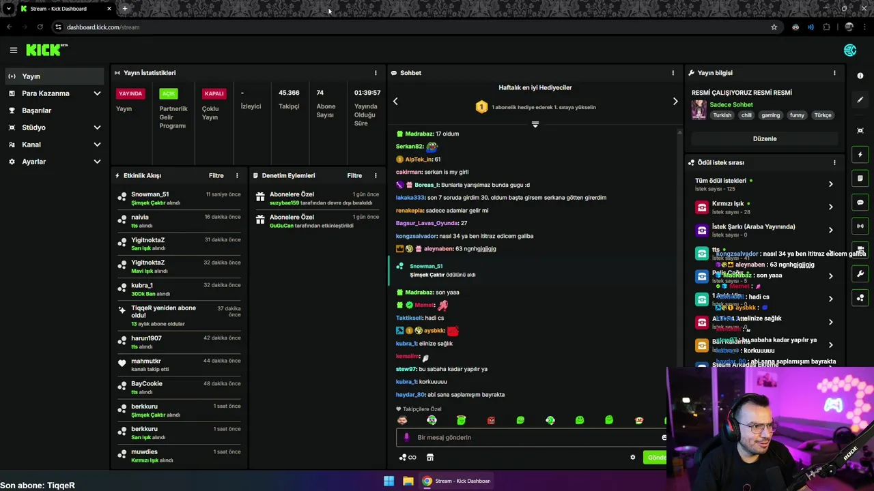Click the info icon in right toolbar

tap(860, 76)
